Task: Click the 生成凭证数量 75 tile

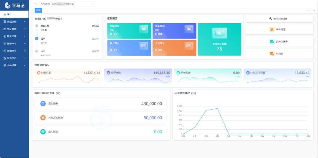Action: click(x=219, y=39)
